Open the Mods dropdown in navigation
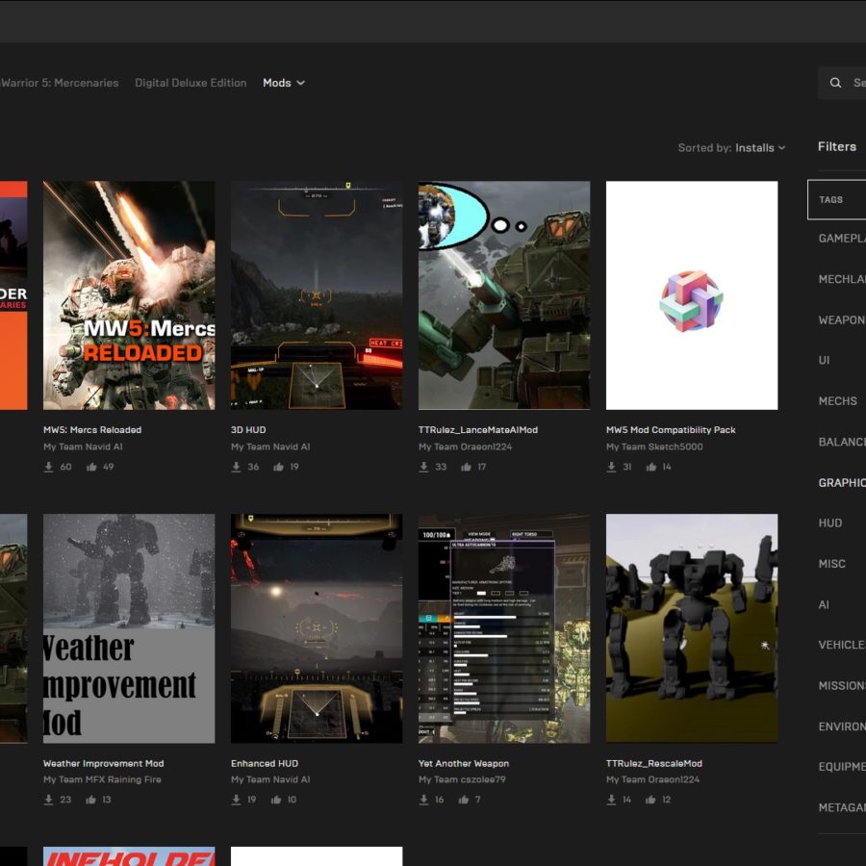 click(283, 83)
